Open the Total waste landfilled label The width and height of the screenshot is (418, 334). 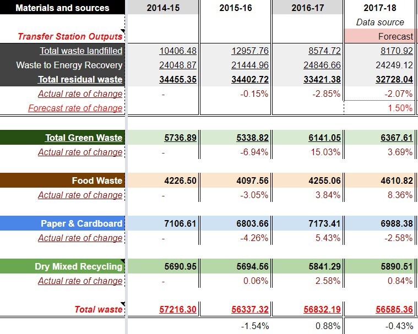(81, 51)
